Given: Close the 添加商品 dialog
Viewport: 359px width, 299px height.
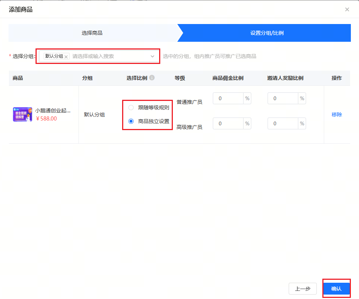Looking at the screenshot, I should pos(347,9).
